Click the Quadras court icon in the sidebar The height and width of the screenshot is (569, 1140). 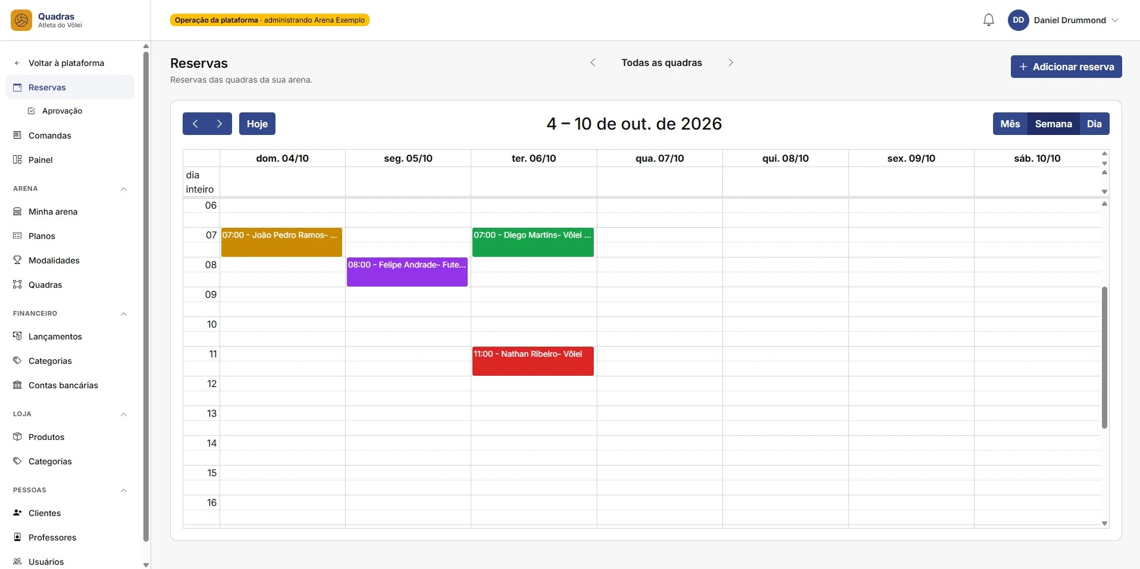(17, 285)
